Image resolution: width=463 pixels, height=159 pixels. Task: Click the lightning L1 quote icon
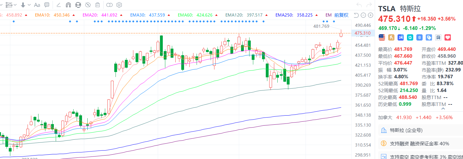click(391, 37)
